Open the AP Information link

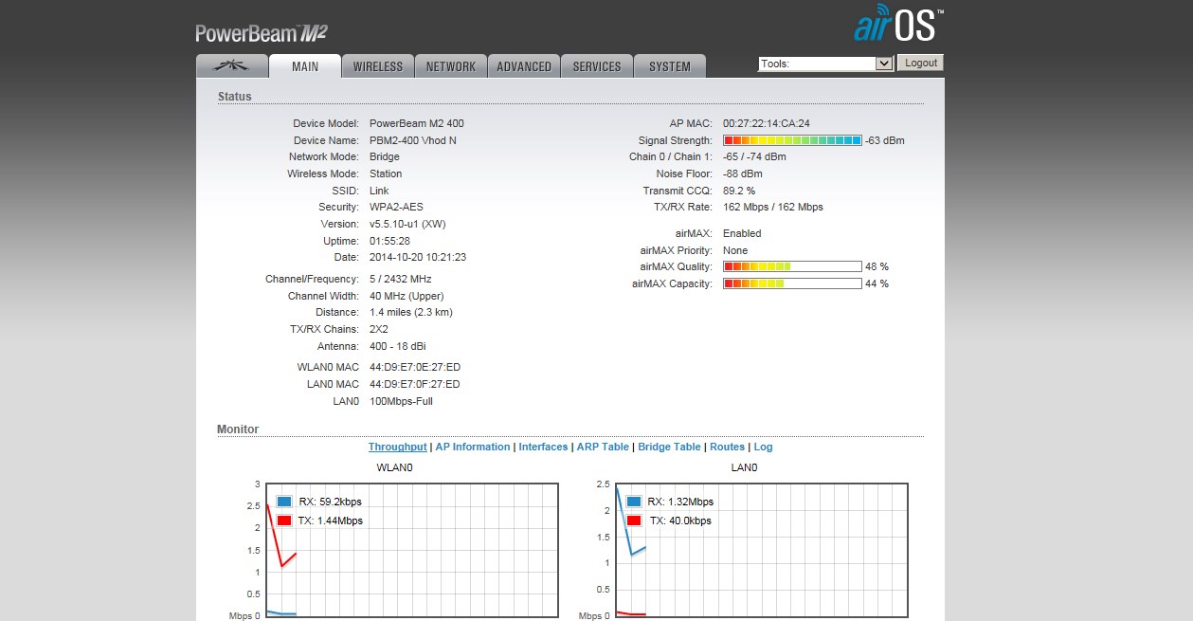(473, 447)
